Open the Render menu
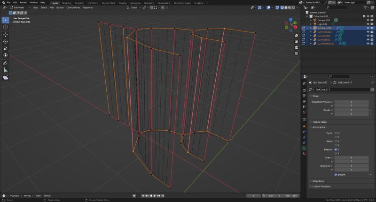 click(x=23, y=3)
